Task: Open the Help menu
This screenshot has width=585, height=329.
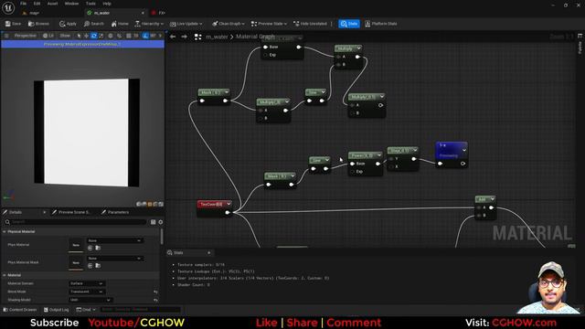Action: coord(107,4)
